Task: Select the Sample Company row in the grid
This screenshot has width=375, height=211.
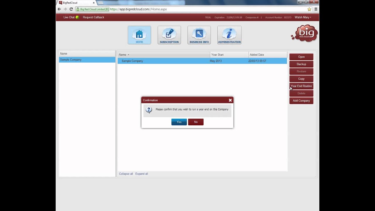Action: click(202, 61)
